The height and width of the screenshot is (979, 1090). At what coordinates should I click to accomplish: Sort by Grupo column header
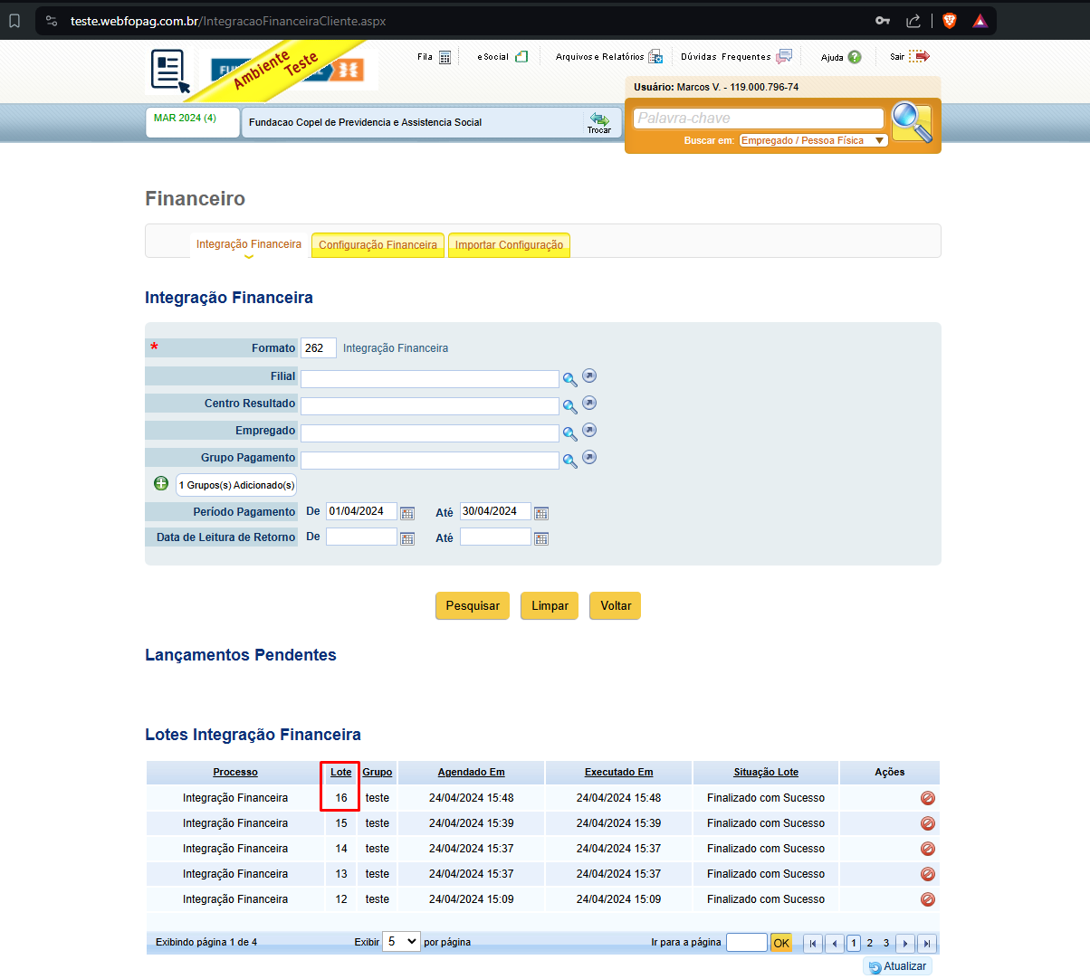(x=378, y=772)
